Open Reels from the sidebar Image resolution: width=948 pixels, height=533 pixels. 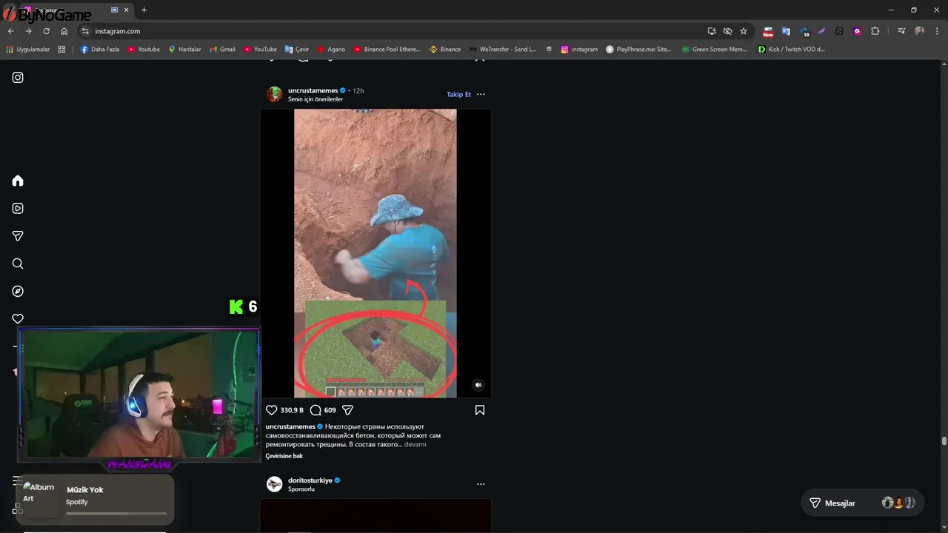pos(18,208)
